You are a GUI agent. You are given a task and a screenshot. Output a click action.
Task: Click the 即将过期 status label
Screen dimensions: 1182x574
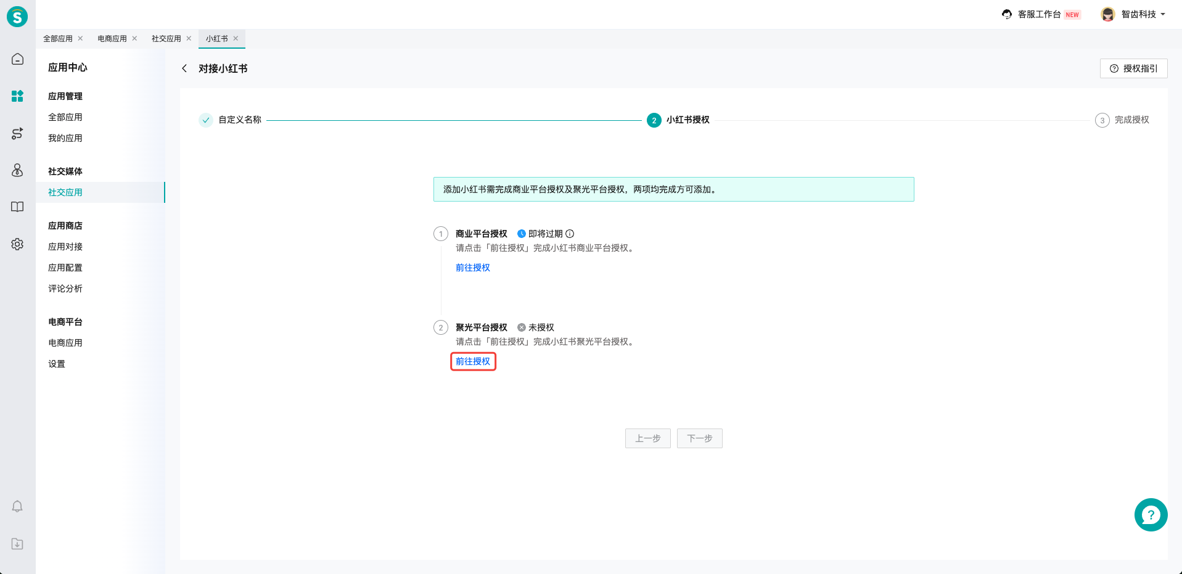(545, 234)
